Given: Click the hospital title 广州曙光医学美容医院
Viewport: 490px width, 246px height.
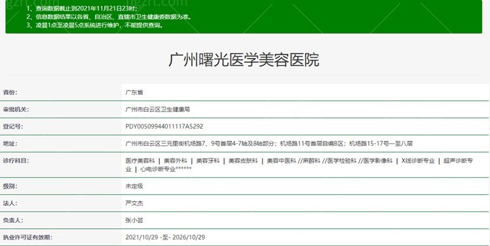Looking at the screenshot, I should coord(244,60).
